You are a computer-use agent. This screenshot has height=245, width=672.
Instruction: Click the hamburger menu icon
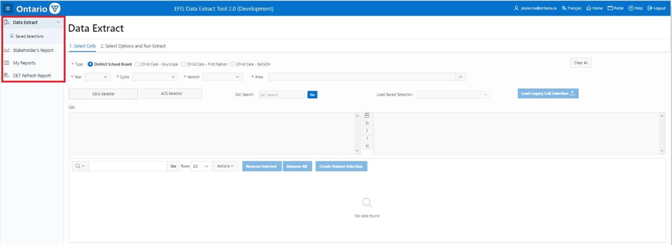click(x=8, y=9)
